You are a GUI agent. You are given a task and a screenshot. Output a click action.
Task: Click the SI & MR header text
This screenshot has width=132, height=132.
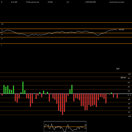point(14,2)
